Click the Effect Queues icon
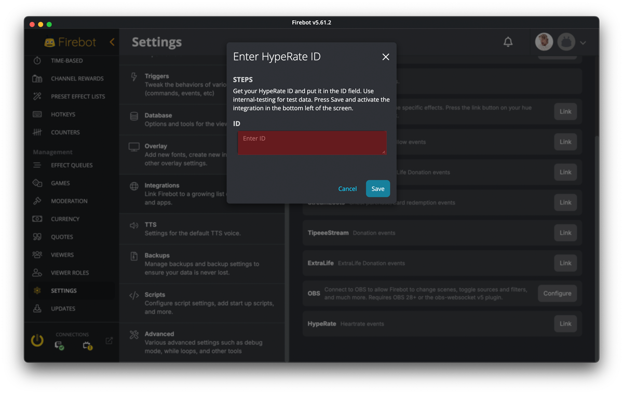 coord(37,165)
